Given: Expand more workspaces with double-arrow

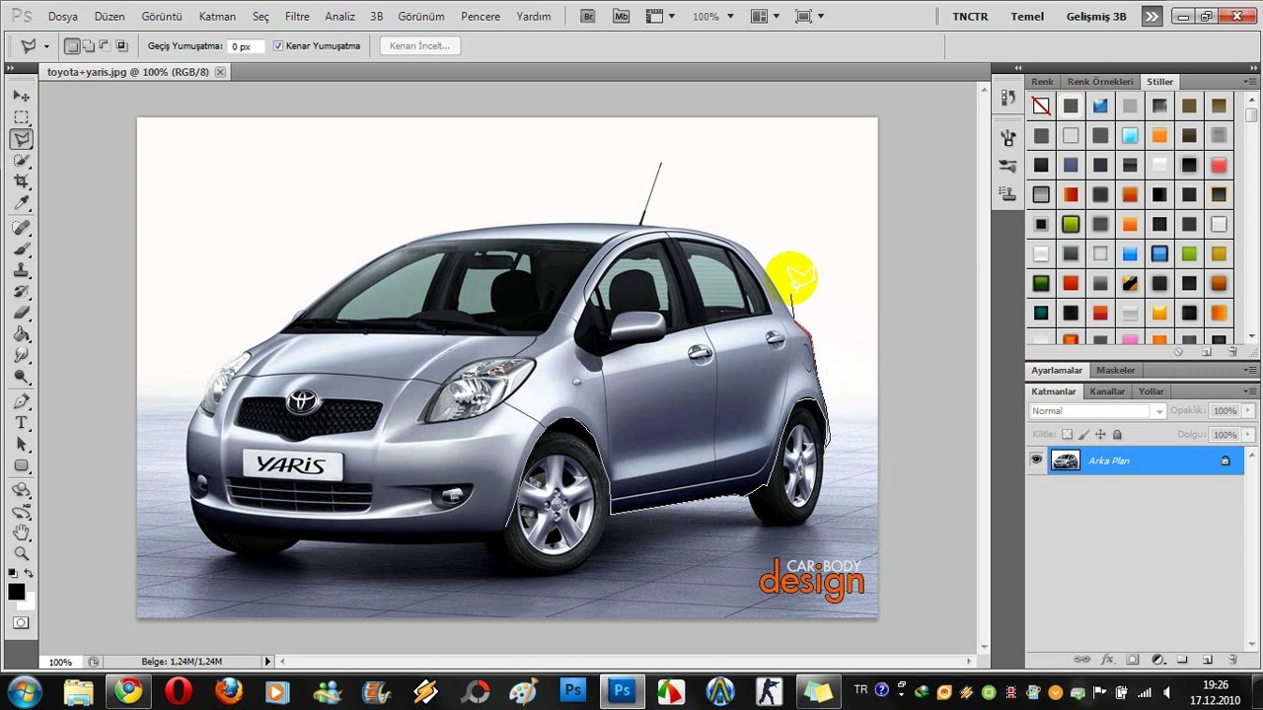Looking at the screenshot, I should [x=1152, y=17].
